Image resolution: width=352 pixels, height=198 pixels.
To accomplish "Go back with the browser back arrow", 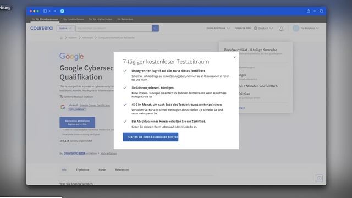I will click(x=56, y=11).
